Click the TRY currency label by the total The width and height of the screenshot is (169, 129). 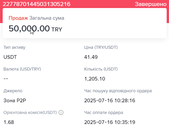57,29
